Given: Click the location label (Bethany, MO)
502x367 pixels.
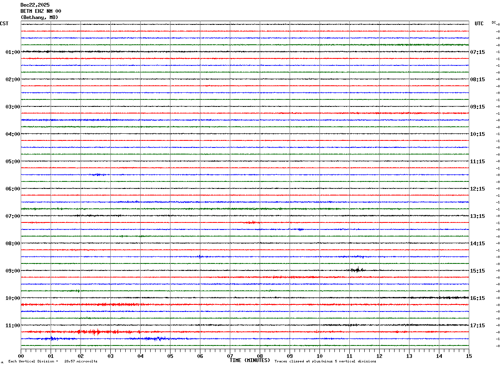Looking at the screenshot, I should click(39, 17).
